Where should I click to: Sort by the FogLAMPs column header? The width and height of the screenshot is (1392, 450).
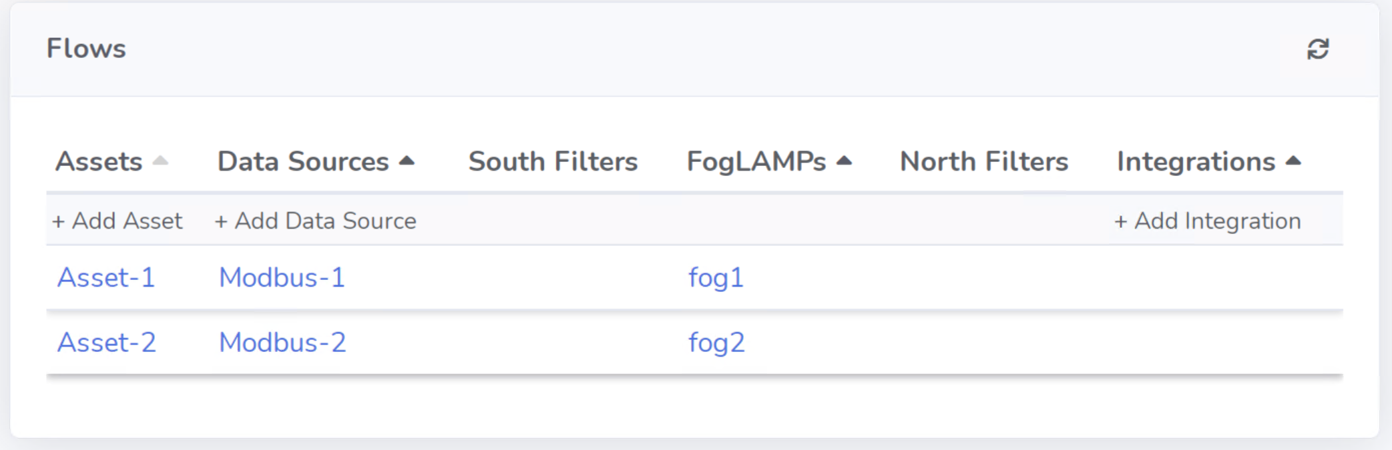756,161
